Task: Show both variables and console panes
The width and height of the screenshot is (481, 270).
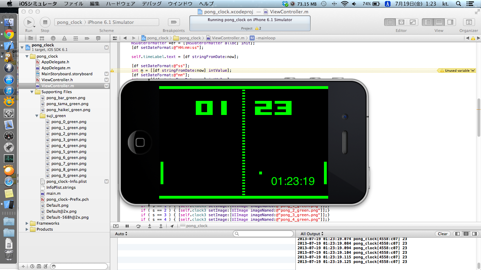Action: [466, 234]
